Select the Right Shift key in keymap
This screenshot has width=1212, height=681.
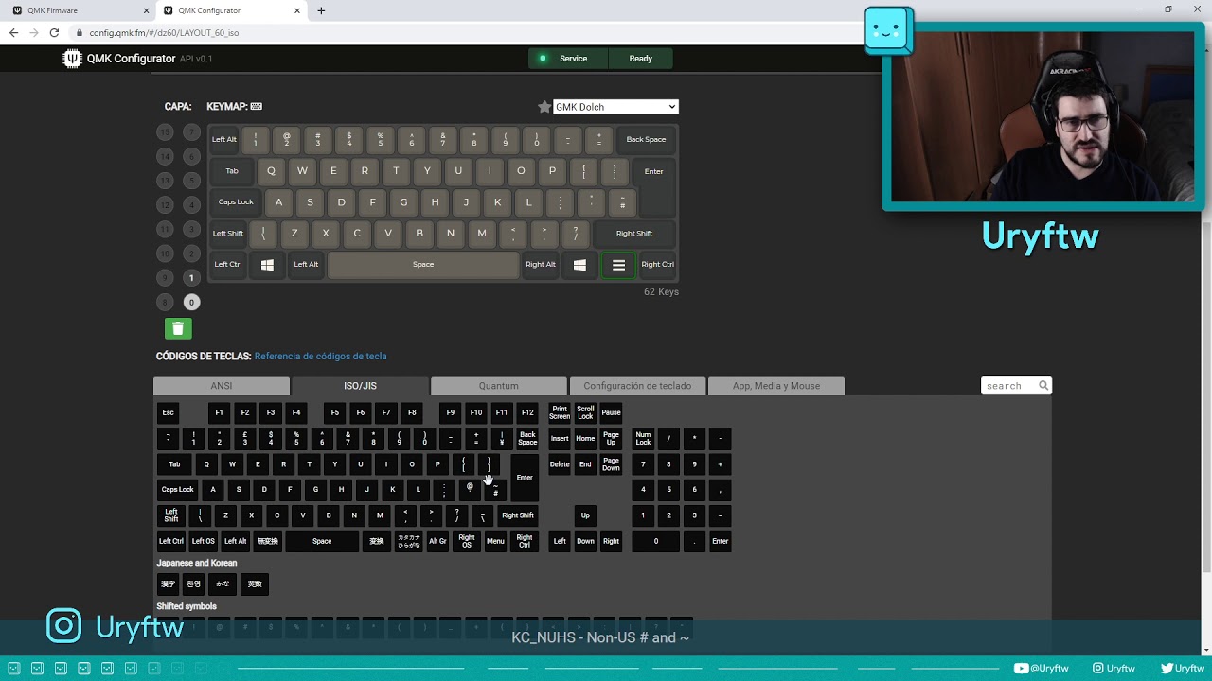pos(634,234)
